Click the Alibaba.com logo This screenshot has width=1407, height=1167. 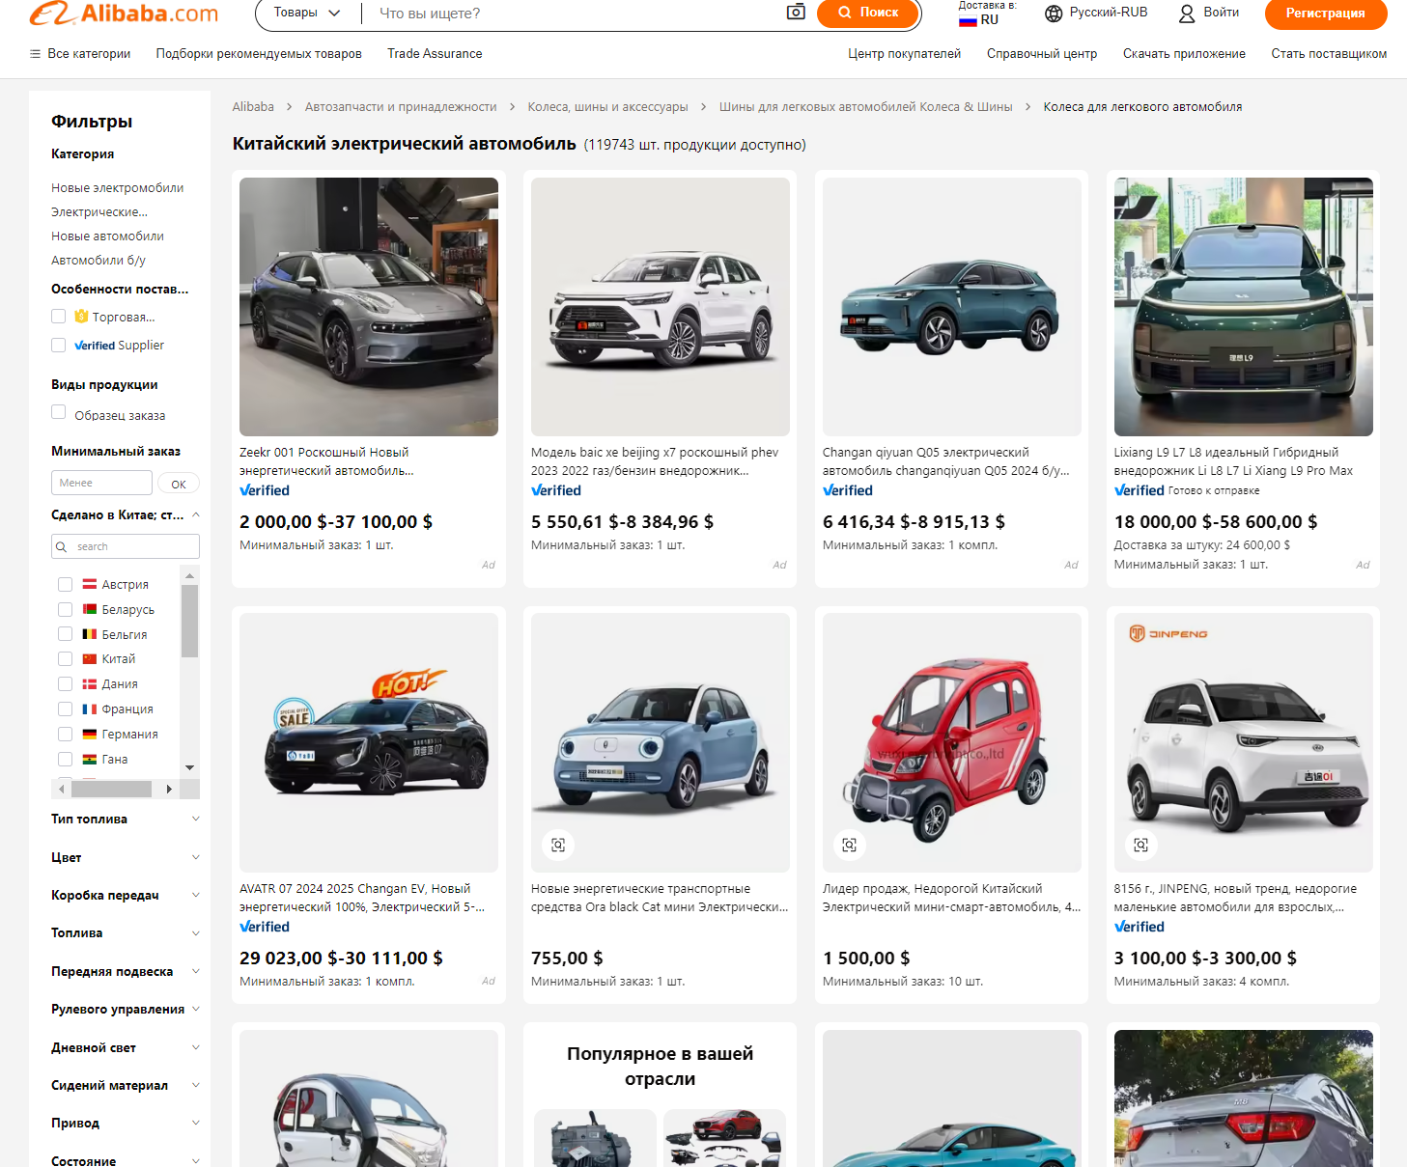124,14
